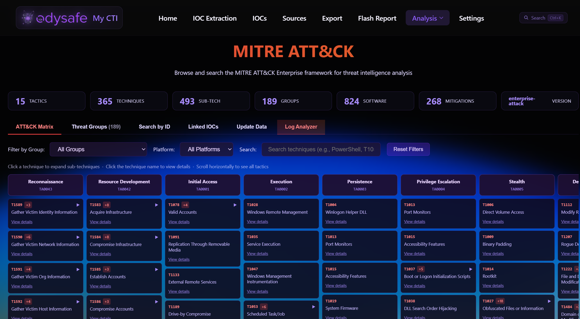Open the IOCs nav item
The width and height of the screenshot is (580, 319).
click(259, 18)
